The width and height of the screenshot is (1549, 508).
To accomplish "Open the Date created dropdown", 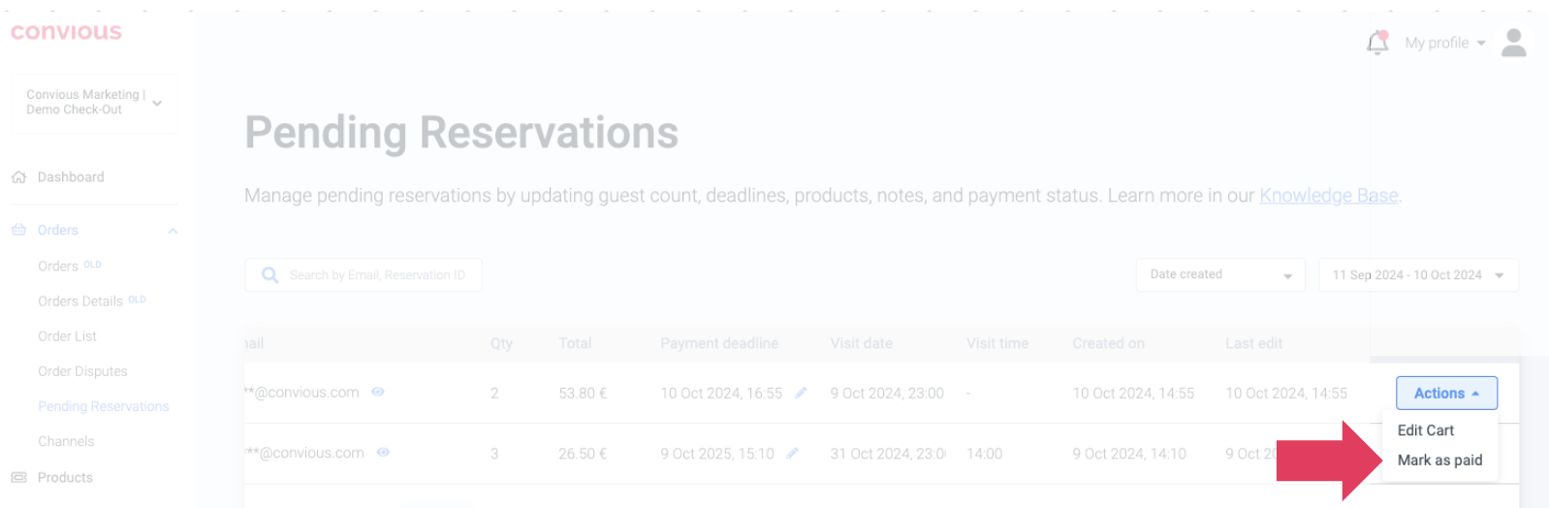I will [x=1219, y=275].
